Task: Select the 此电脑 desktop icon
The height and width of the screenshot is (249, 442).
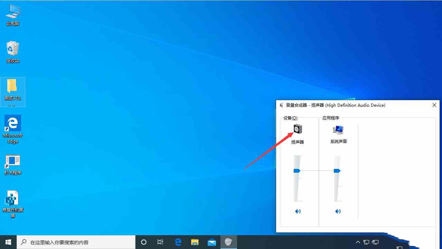Action: click(13, 16)
